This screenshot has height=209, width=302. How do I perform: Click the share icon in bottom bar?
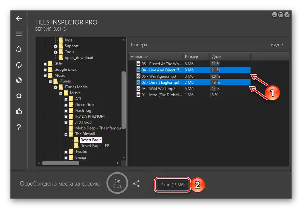pyautogui.click(x=136, y=184)
